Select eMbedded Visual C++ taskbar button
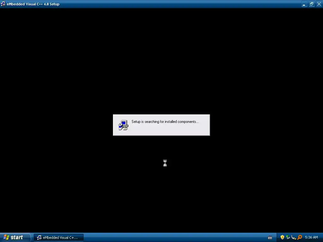323x242 pixels. pos(58,238)
